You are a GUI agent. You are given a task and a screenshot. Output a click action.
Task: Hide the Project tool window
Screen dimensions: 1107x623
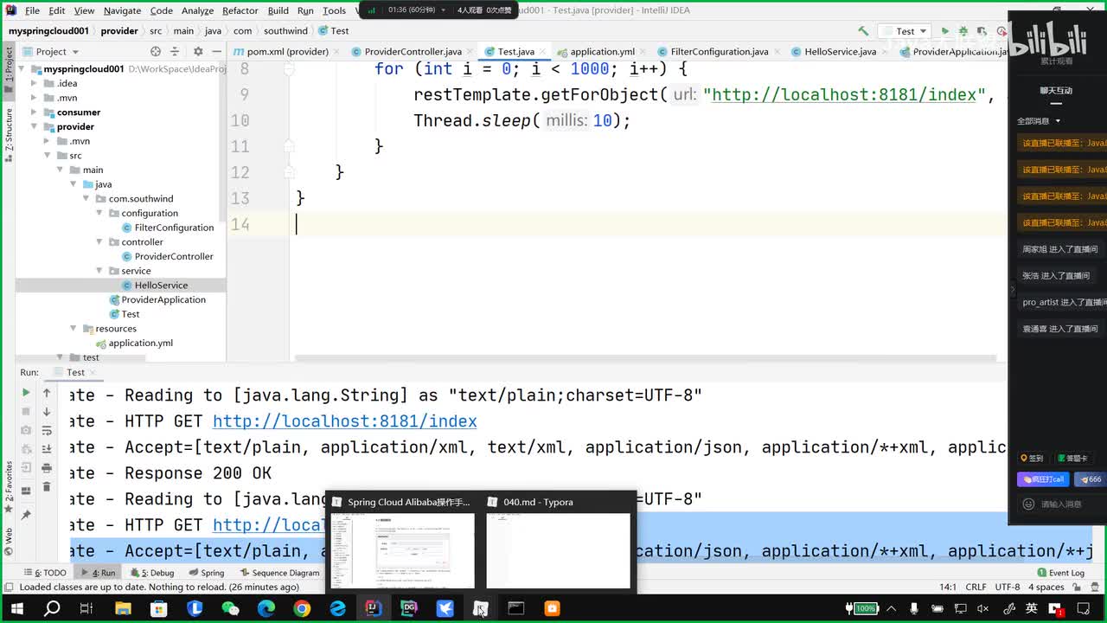[x=215, y=52]
